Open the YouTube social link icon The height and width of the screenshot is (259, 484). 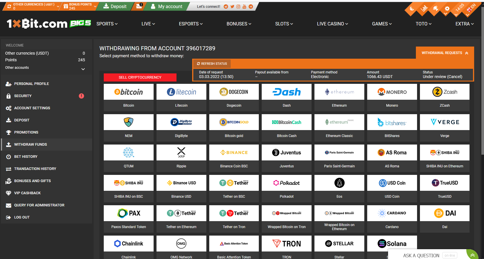coord(244,7)
